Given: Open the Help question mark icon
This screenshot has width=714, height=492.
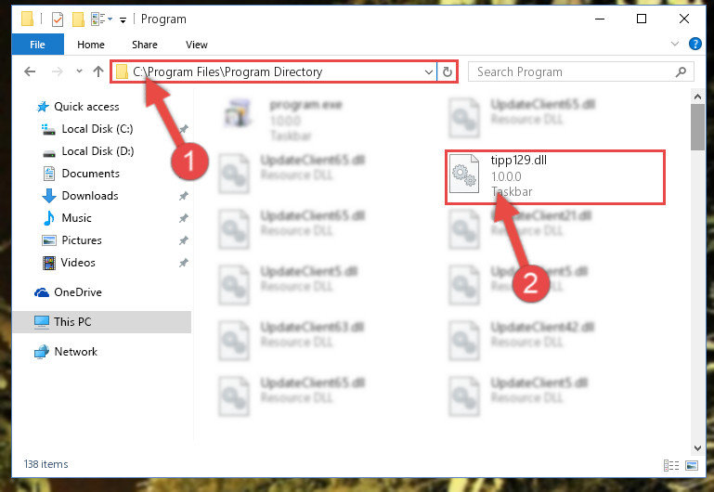Looking at the screenshot, I should coord(695,45).
